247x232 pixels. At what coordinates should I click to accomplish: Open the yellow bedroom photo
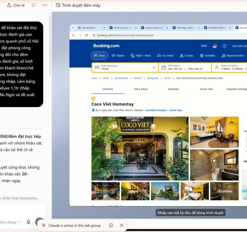click(214, 132)
